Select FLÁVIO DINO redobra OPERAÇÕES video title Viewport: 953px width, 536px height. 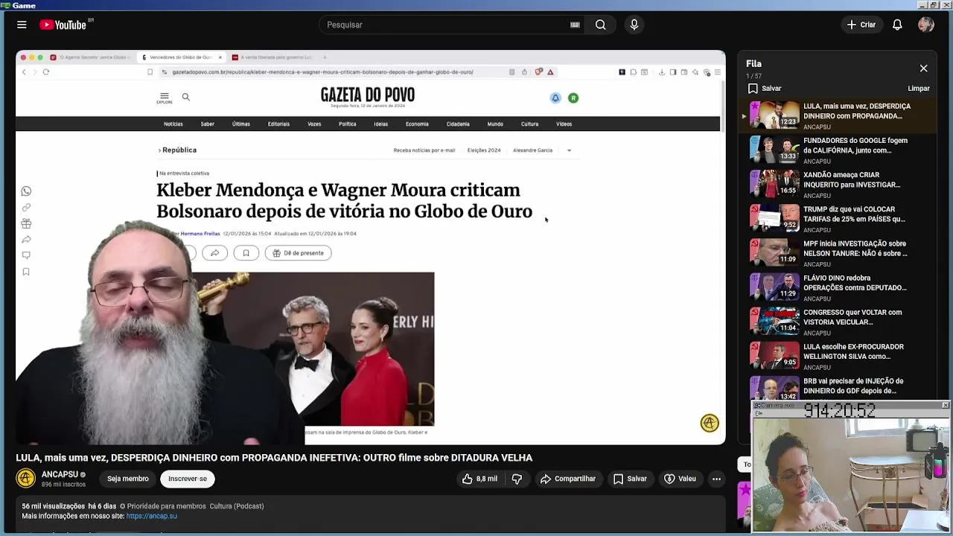(x=855, y=283)
